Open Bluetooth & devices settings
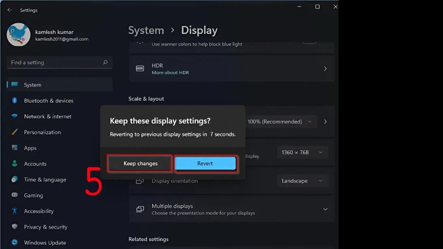Image resolution: width=443 pixels, height=249 pixels. (60, 100)
